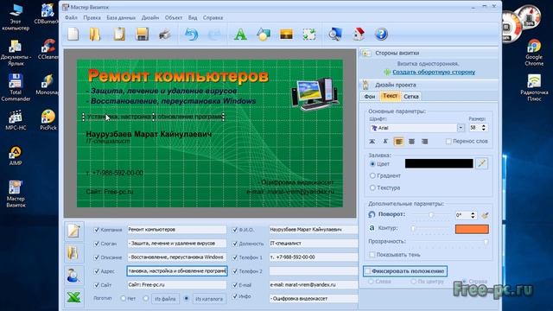The height and width of the screenshot is (311, 553).
Task: Reset rotation with the icon beside 0°
Action: pos(485,215)
